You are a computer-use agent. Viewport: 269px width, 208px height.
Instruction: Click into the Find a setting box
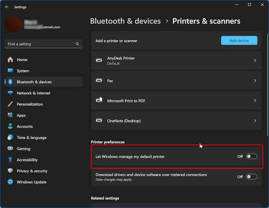pos(44,44)
